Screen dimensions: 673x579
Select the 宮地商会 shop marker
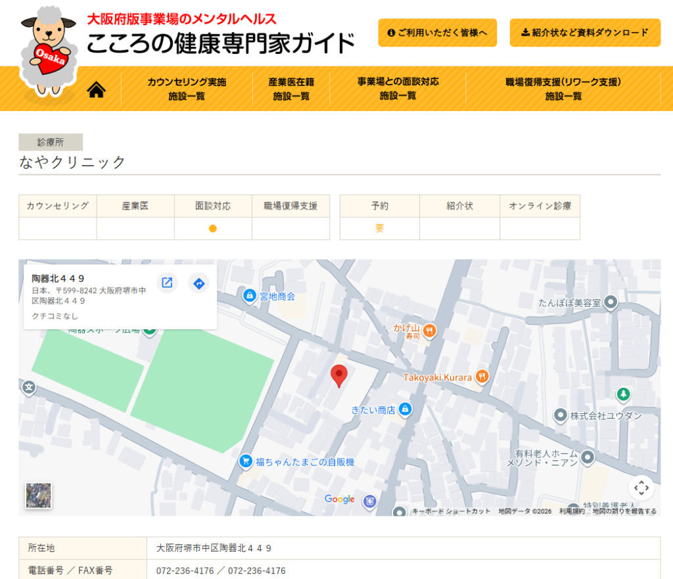tap(250, 296)
